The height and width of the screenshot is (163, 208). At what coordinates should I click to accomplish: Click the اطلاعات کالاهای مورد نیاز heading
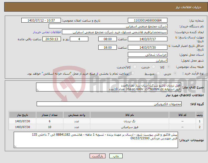pos(185,95)
